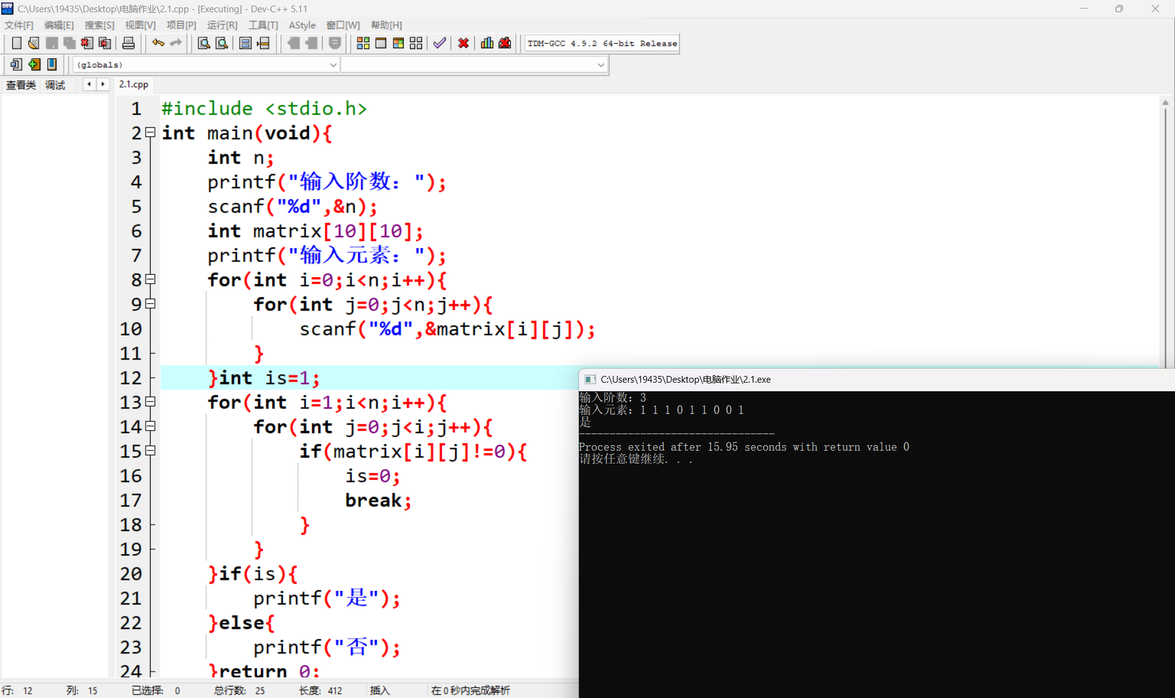Open the (globals) scope dropdown
This screenshot has height=698, width=1175.
click(333, 65)
